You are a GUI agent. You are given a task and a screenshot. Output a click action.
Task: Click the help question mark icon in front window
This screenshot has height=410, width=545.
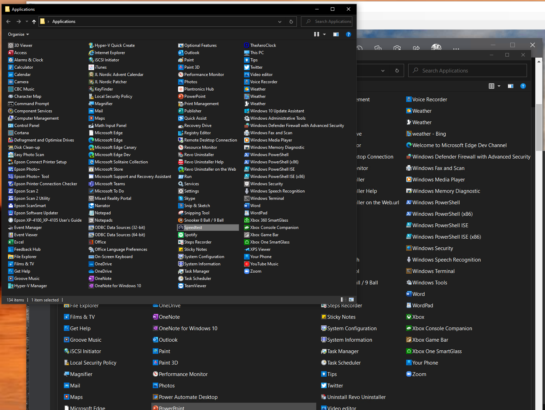(349, 34)
